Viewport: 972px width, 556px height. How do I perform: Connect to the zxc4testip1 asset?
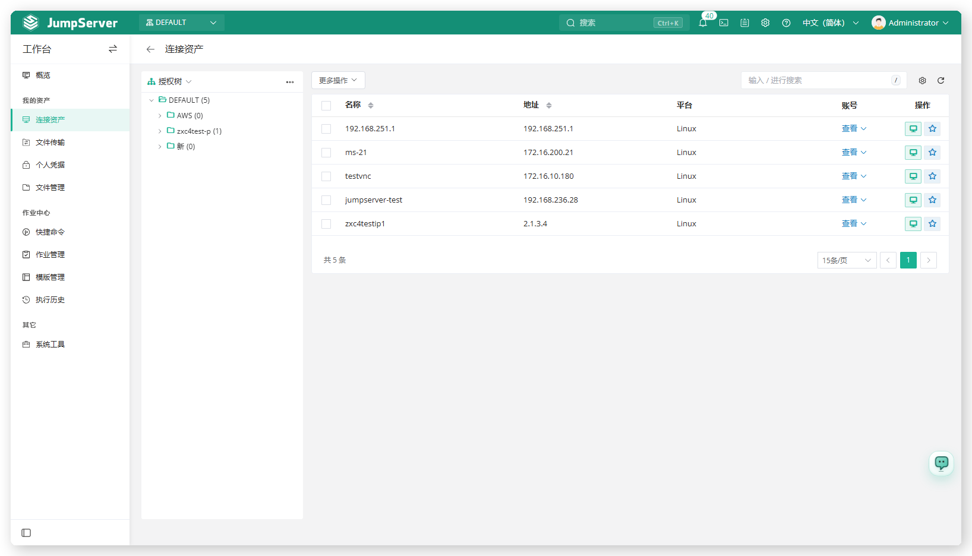(913, 224)
